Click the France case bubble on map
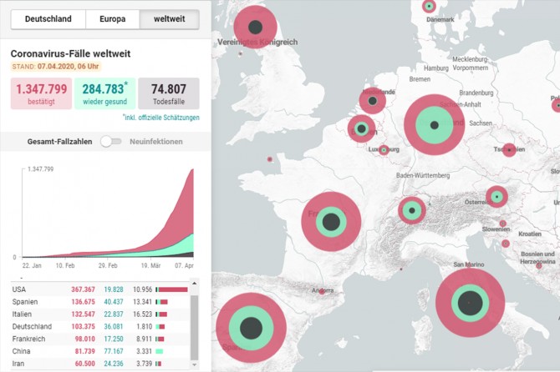 point(331,222)
